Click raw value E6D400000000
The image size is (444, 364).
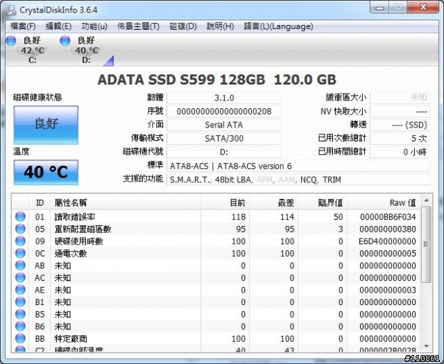click(x=388, y=241)
